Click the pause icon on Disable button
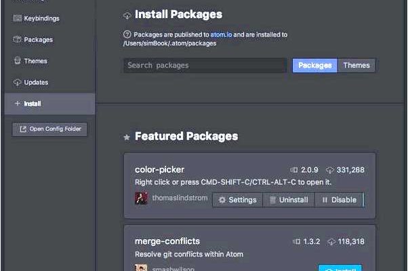This screenshot has width=408, height=271. (x=325, y=200)
